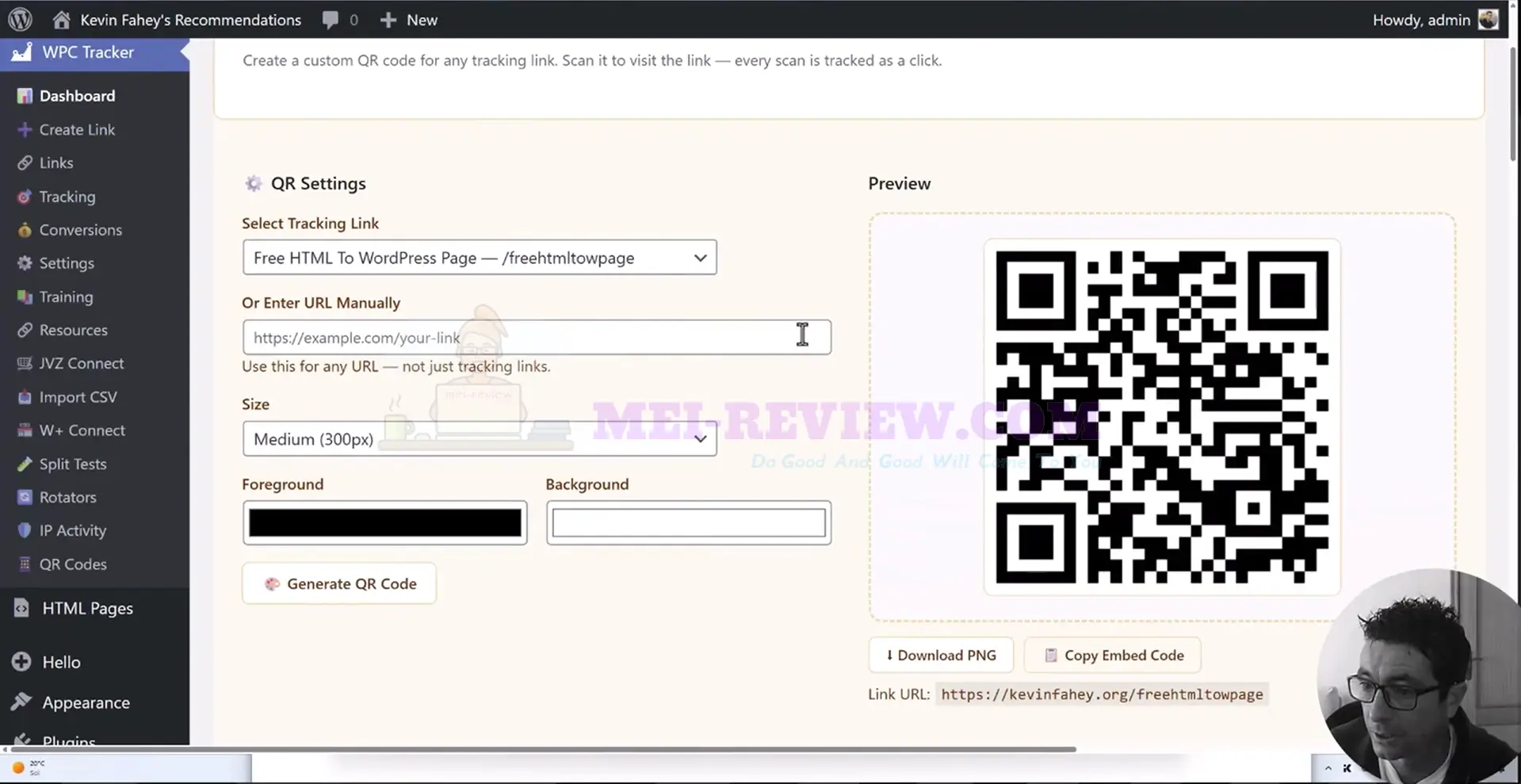Focus the Or Enter URL Manually field
1521x784 pixels.
pyautogui.click(x=537, y=338)
